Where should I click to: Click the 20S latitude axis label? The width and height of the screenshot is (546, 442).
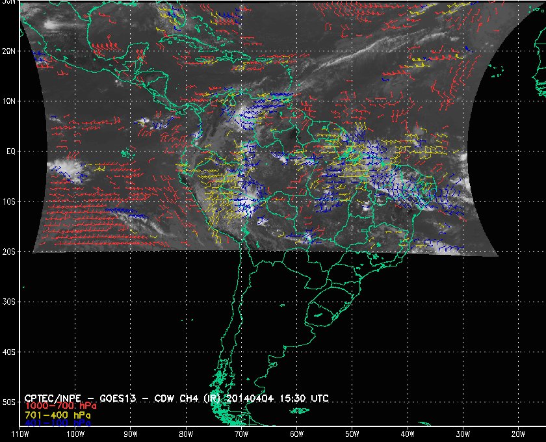9,252
